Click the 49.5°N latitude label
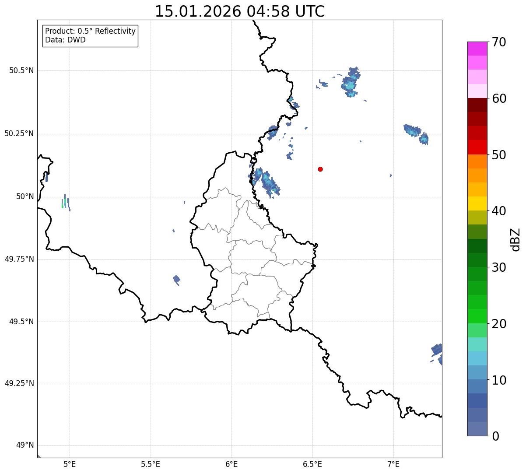This screenshot has width=526, height=473. [x=21, y=322]
